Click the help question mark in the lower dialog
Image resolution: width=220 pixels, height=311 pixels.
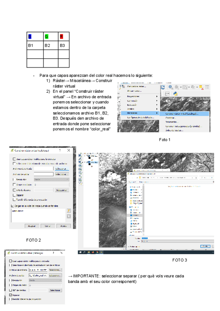click(x=54, y=253)
